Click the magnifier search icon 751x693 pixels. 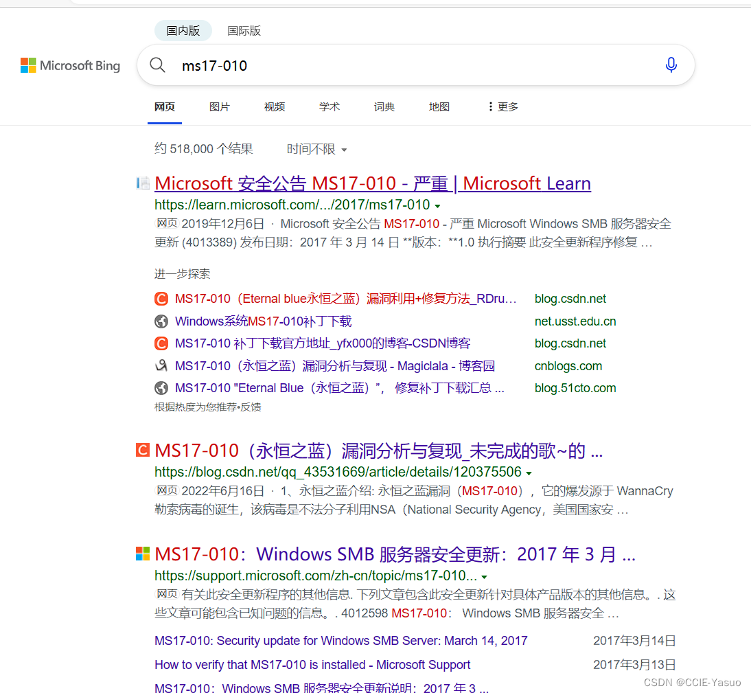[157, 65]
